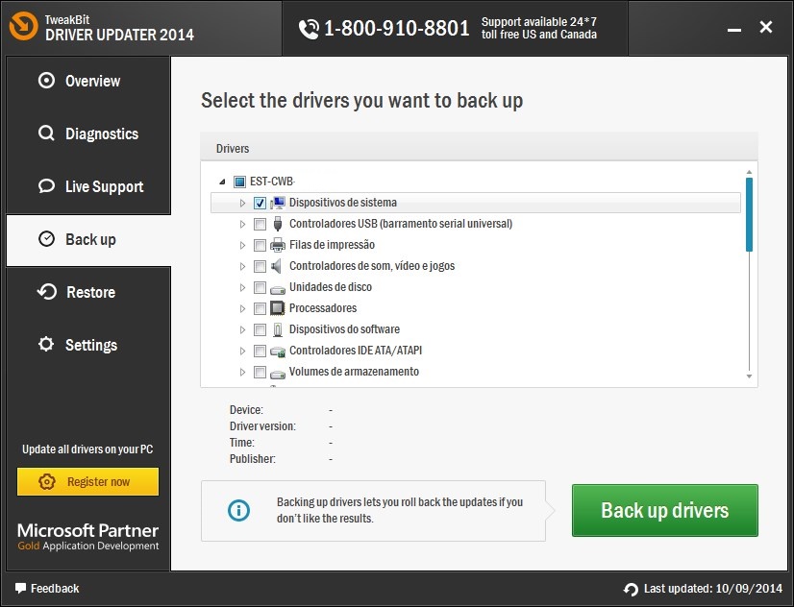Minimize the Driver Updater window
This screenshot has height=607, width=794.
(x=734, y=31)
